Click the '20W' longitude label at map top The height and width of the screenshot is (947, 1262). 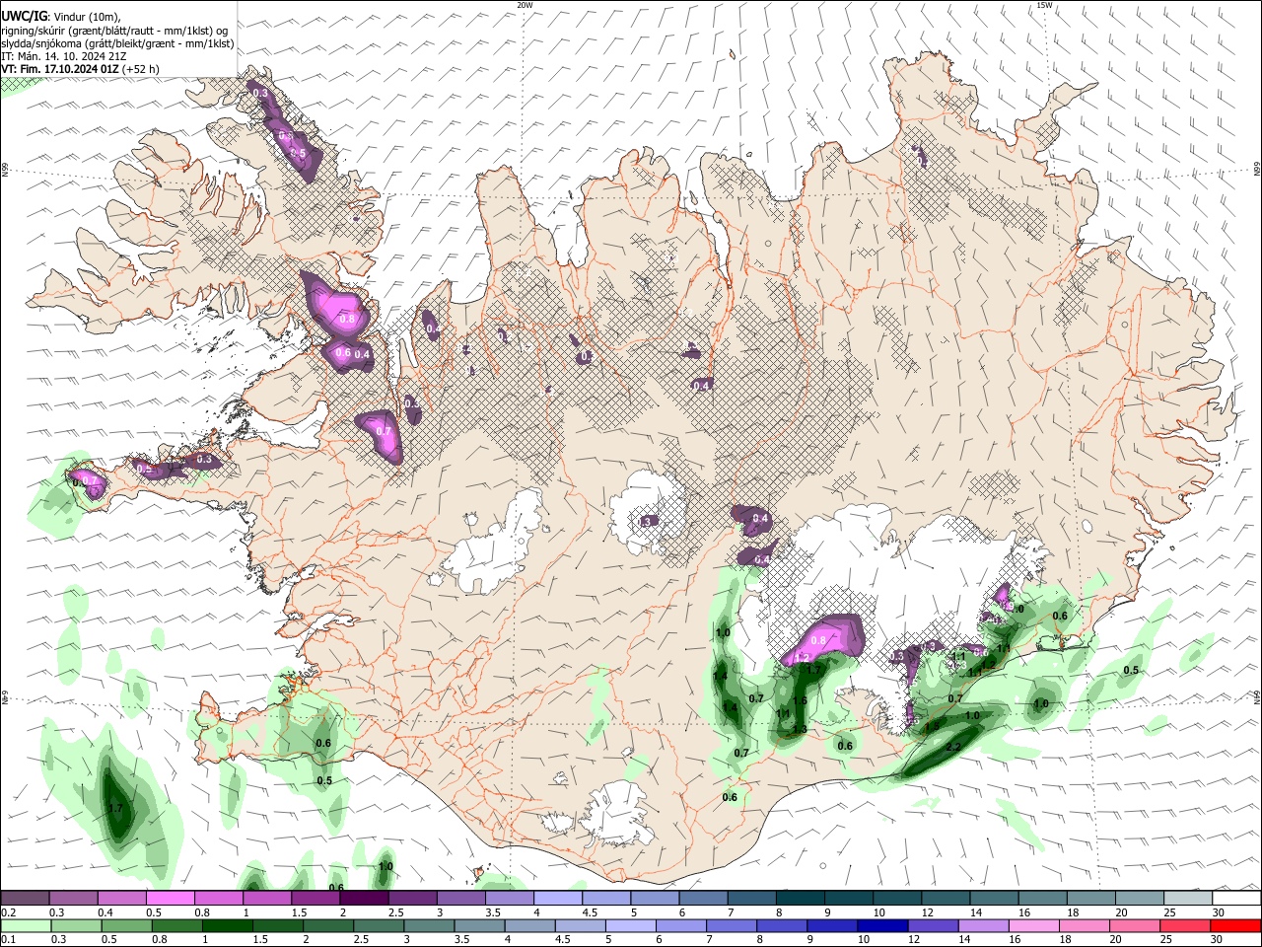tap(525, 5)
